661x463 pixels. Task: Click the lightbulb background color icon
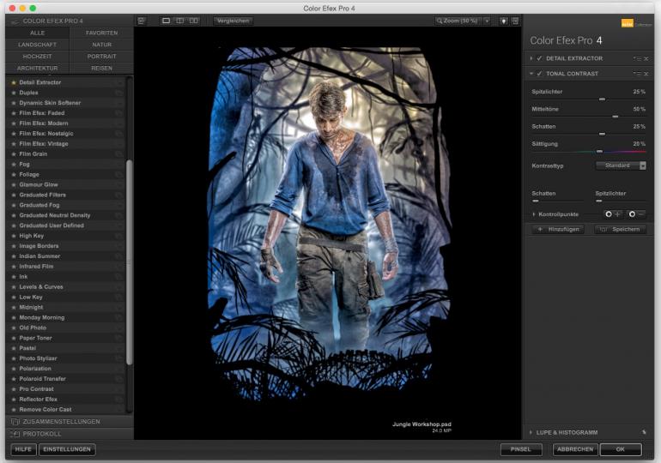coord(504,21)
